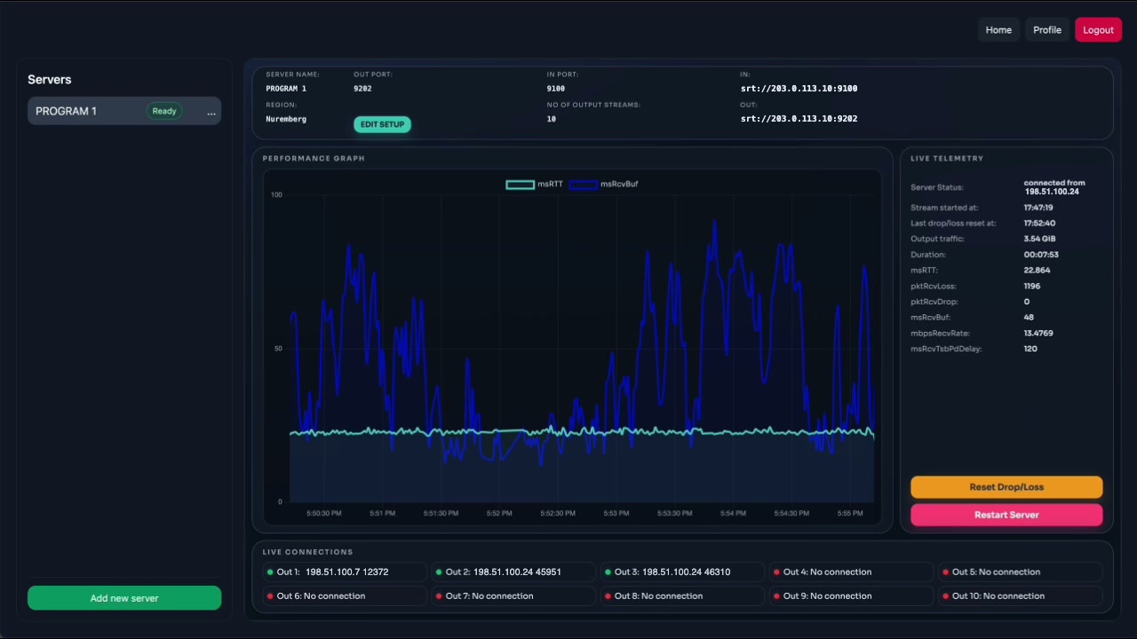Select Out 2 connection 198.51.100.24 45951
Image resolution: width=1137 pixels, height=639 pixels.
click(513, 572)
